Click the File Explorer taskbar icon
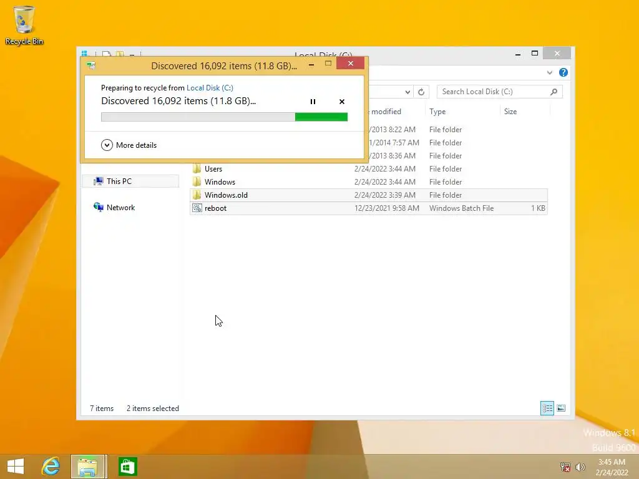 [89, 467]
